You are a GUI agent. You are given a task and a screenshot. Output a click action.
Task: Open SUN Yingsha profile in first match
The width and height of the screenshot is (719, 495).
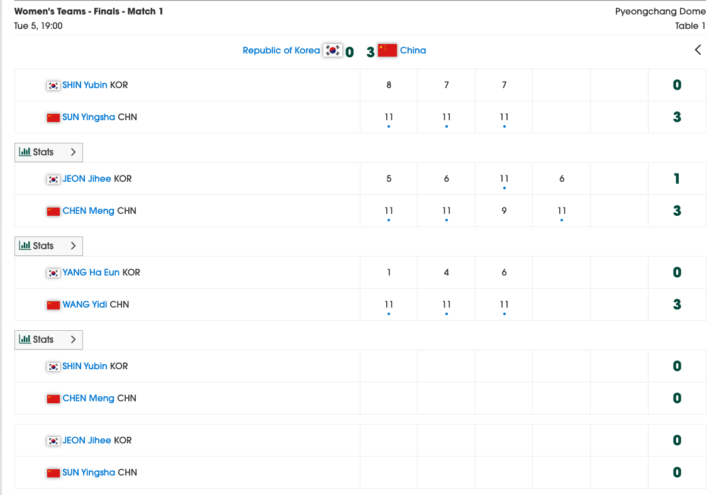(89, 117)
